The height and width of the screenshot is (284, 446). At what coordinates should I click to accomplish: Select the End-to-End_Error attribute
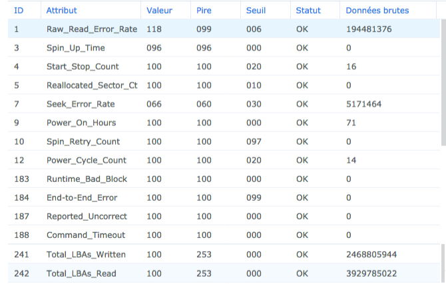tap(82, 198)
